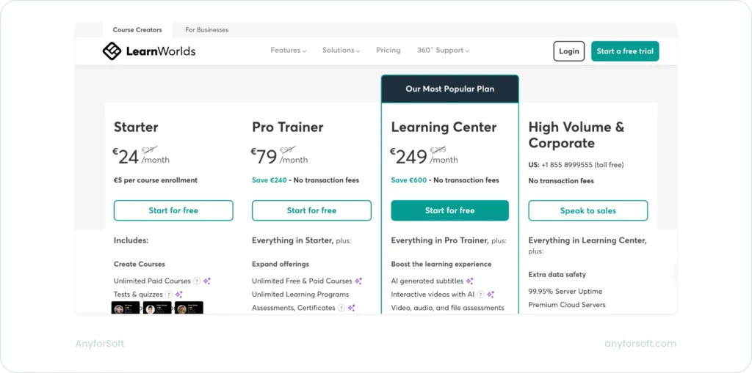Click the Starter plan heading
Image resolution: width=752 pixels, height=373 pixels.
point(136,127)
